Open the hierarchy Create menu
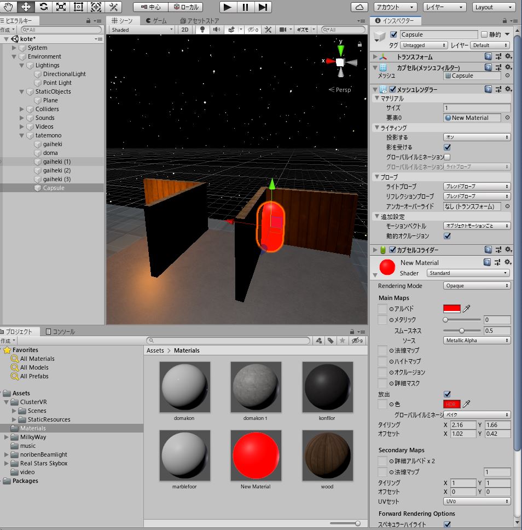 pos(8,30)
